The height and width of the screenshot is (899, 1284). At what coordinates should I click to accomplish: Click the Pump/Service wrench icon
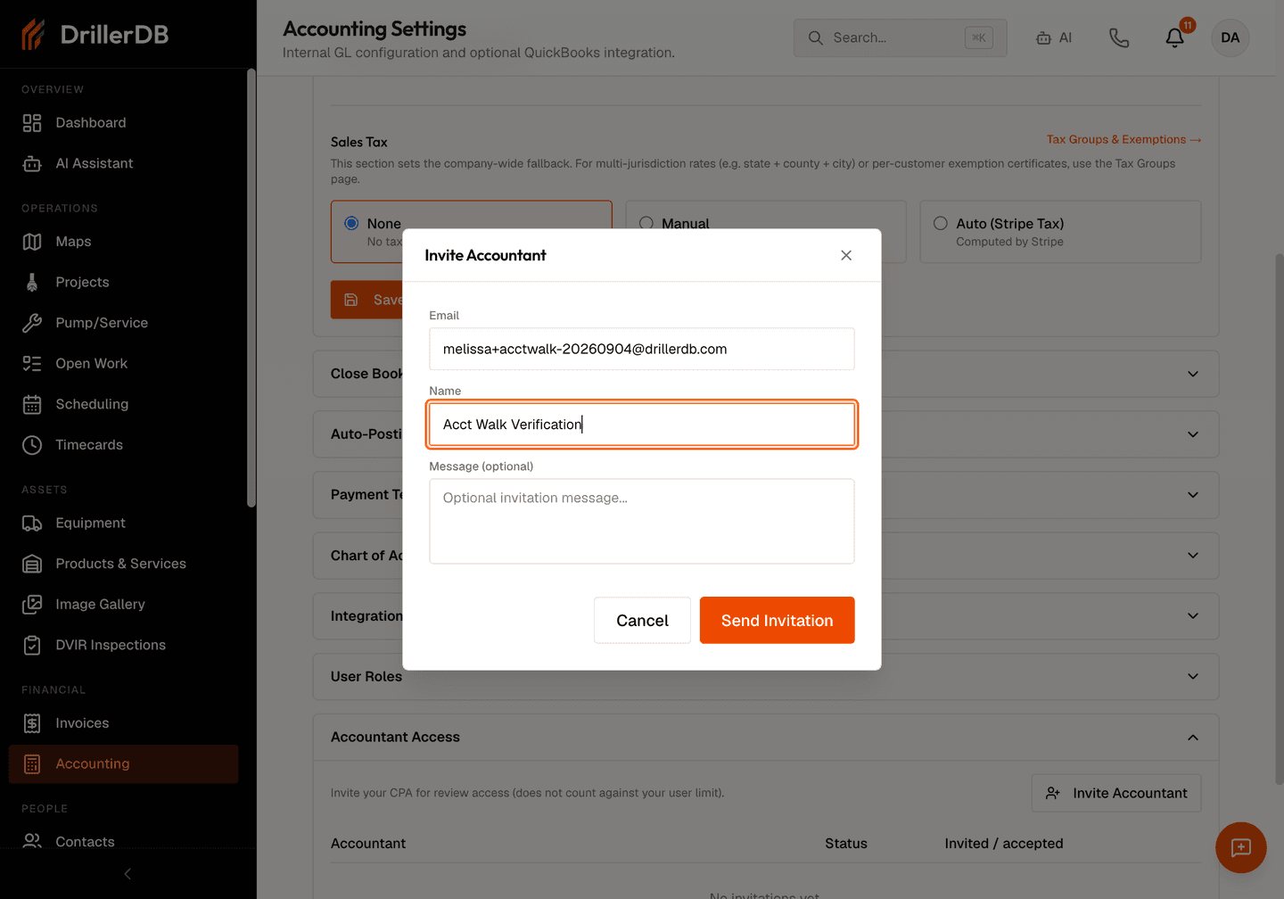(x=32, y=323)
